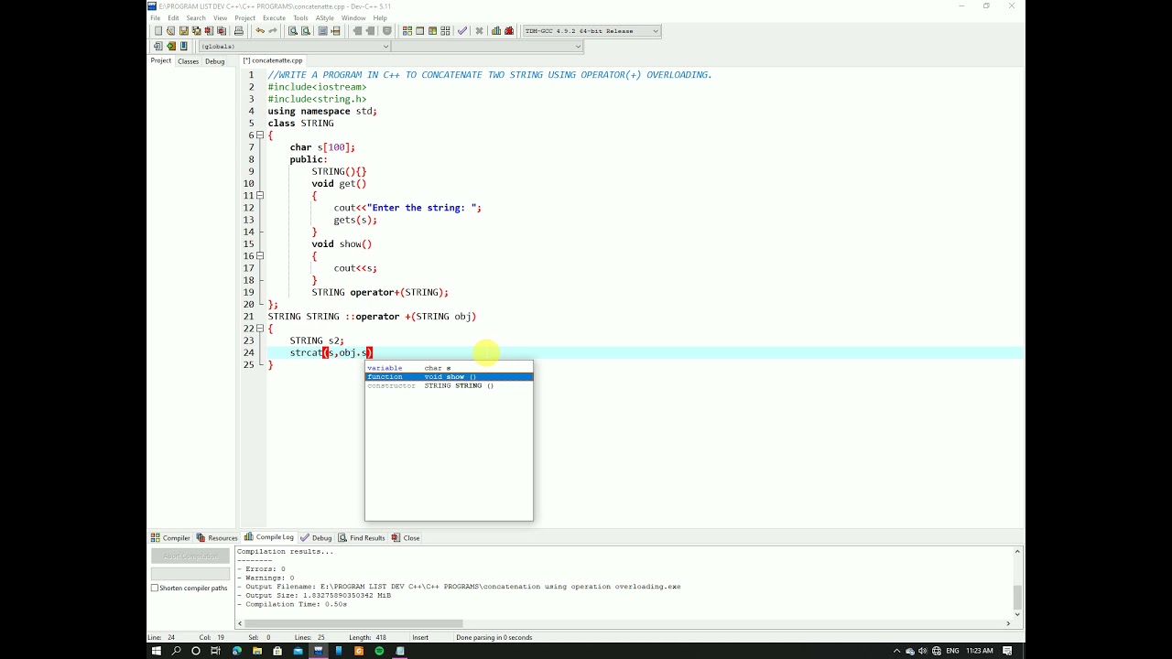The width and height of the screenshot is (1172, 659).
Task: Collapse the operator+ fold at line 22
Action: coord(260,328)
